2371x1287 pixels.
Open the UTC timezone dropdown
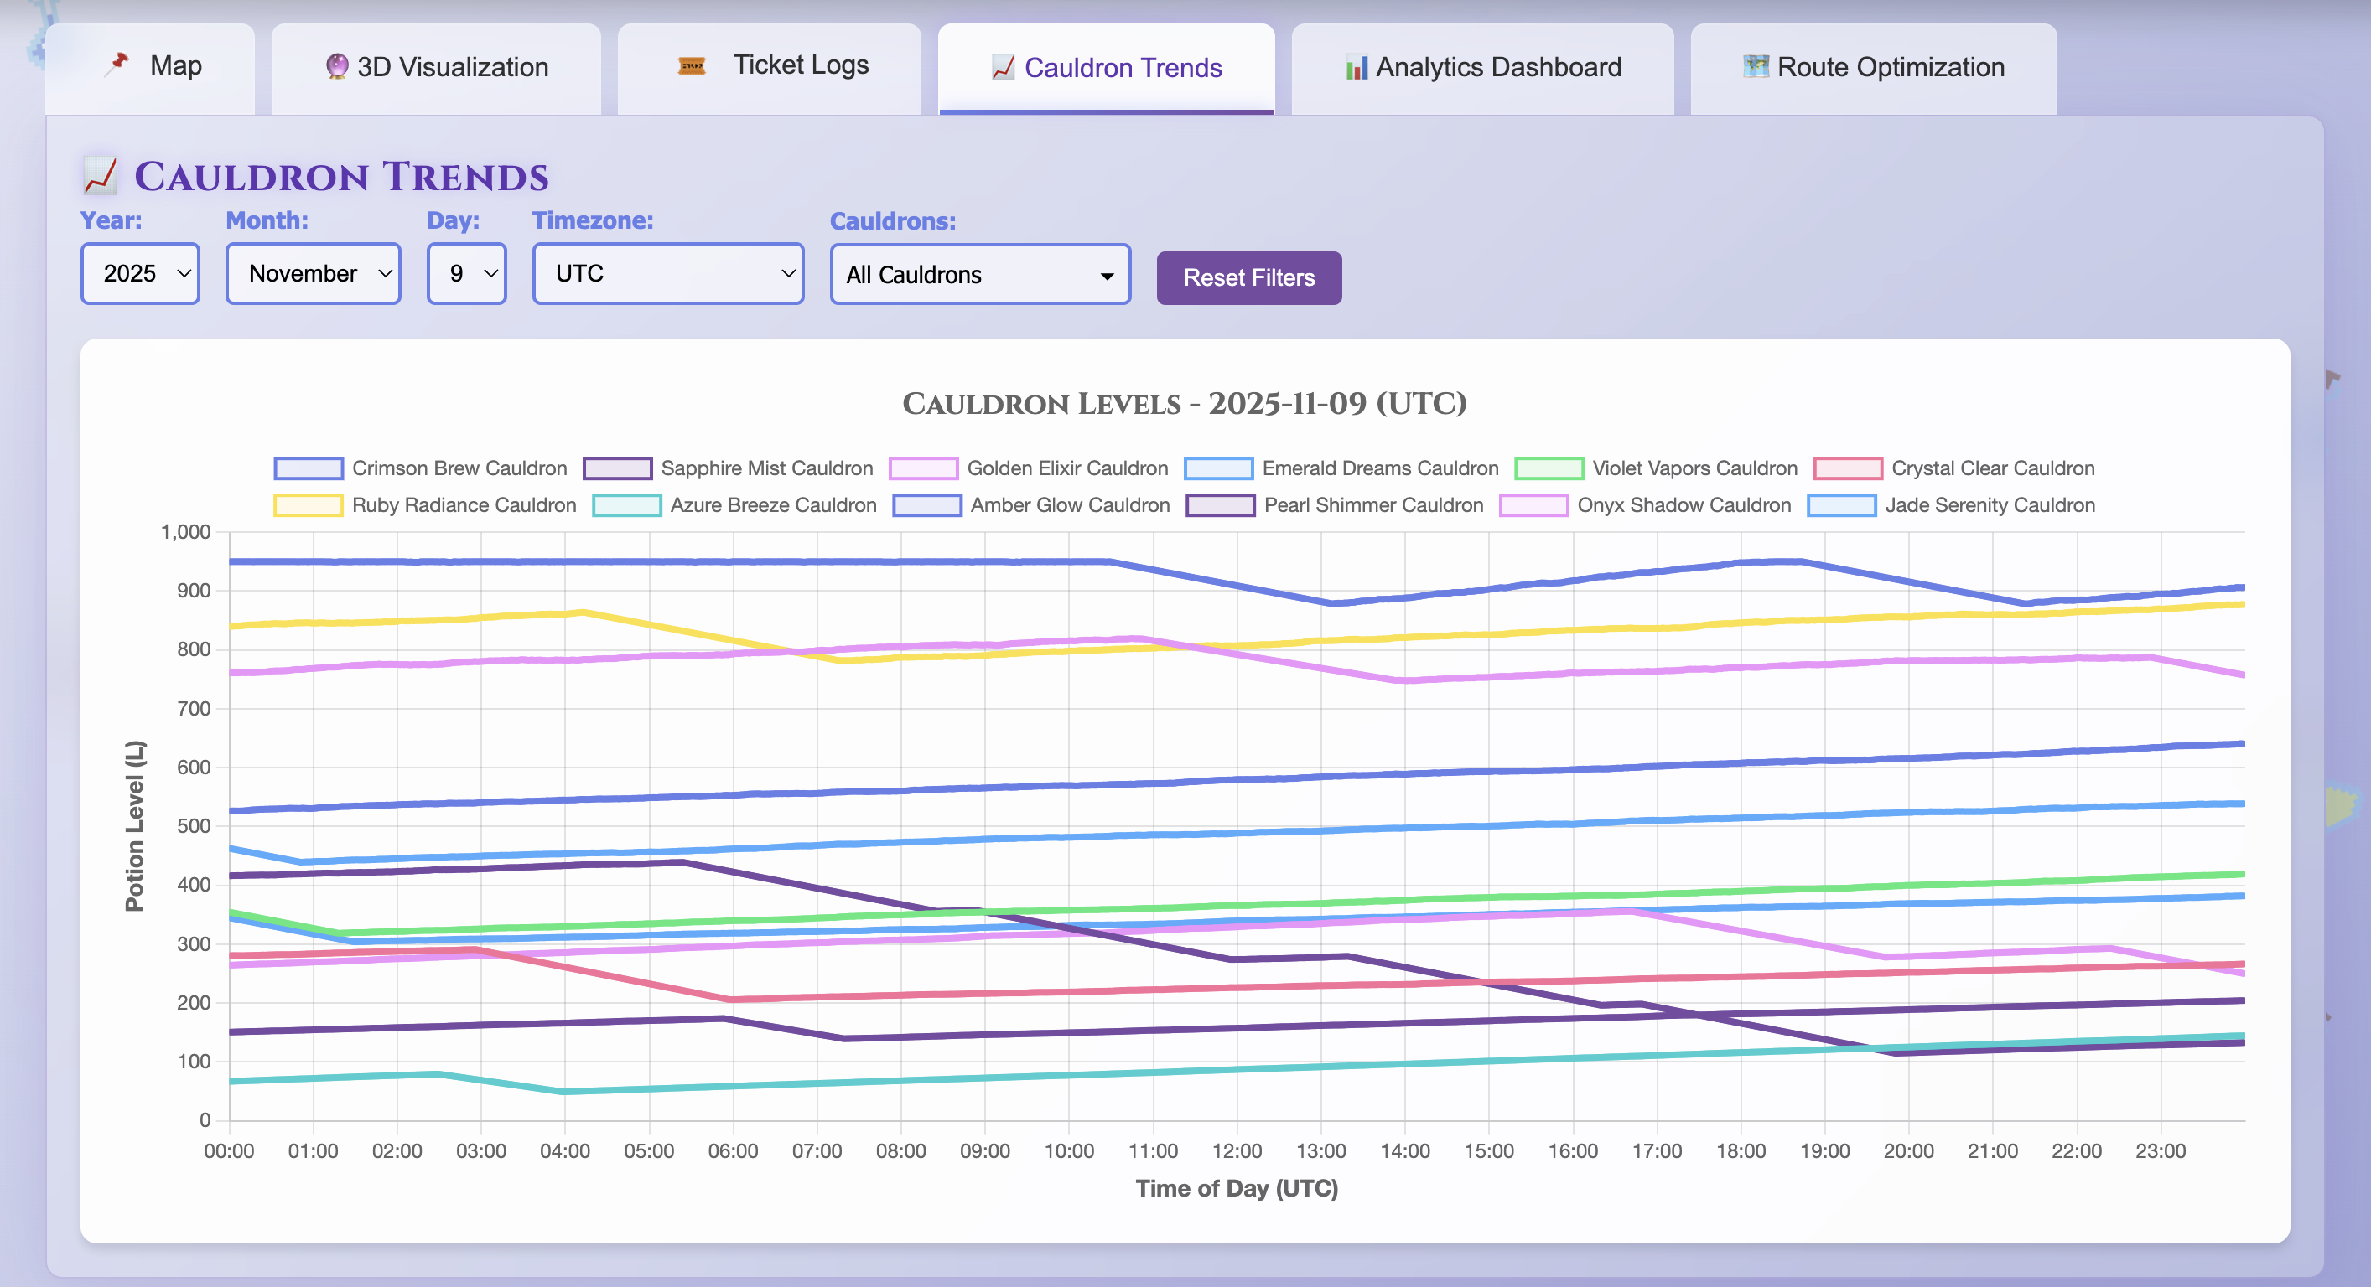[x=667, y=273]
